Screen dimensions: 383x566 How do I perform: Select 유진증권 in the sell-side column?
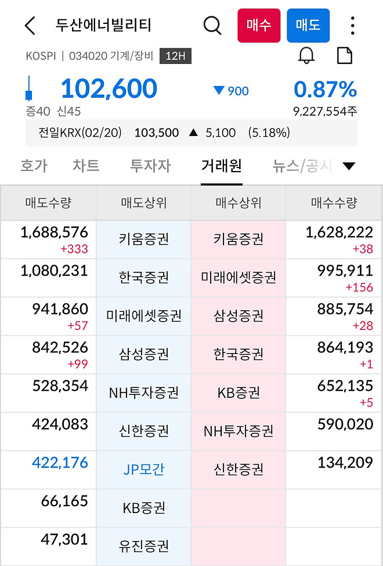[144, 546]
